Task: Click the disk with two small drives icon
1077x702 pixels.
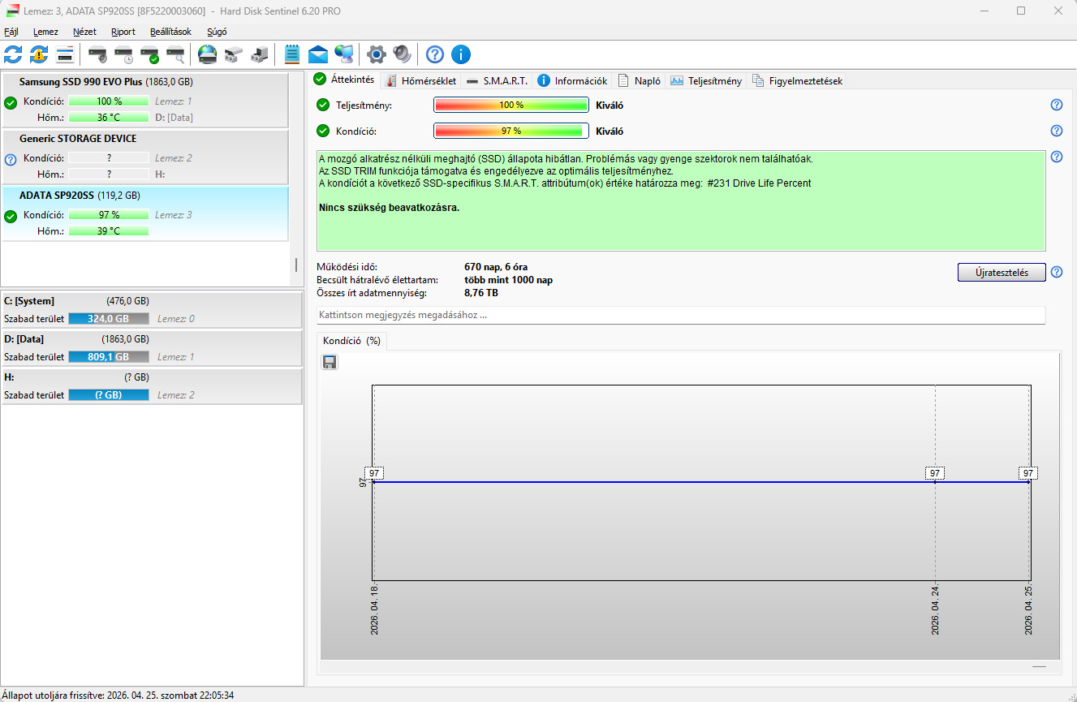Action: point(234,54)
